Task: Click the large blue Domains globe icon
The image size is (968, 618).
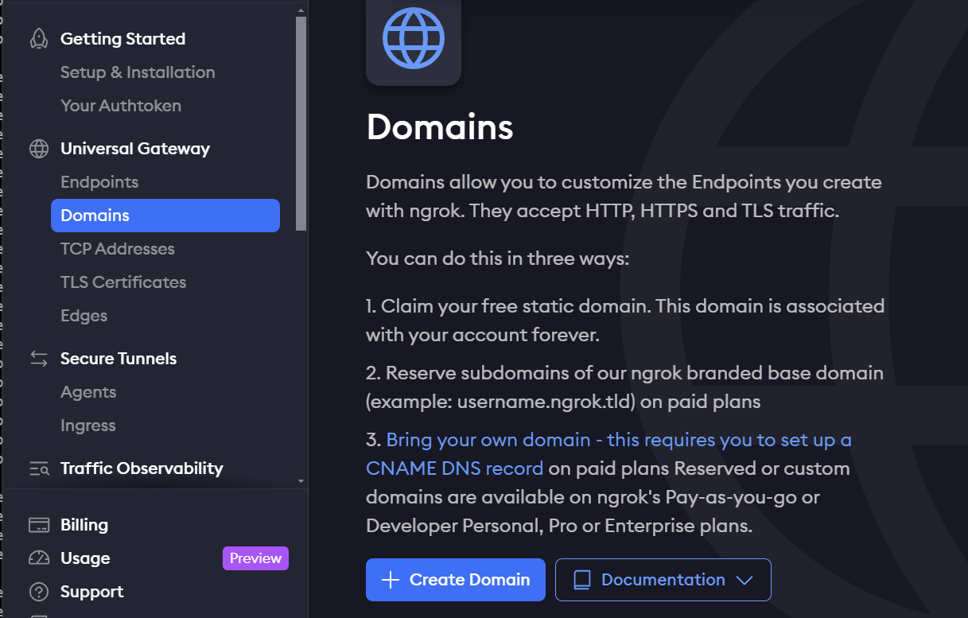Action: tap(414, 37)
